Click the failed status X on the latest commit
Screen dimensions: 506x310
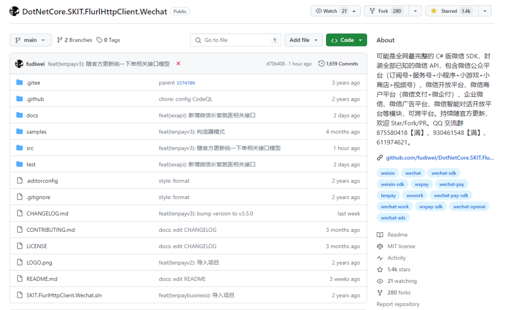[x=178, y=63]
